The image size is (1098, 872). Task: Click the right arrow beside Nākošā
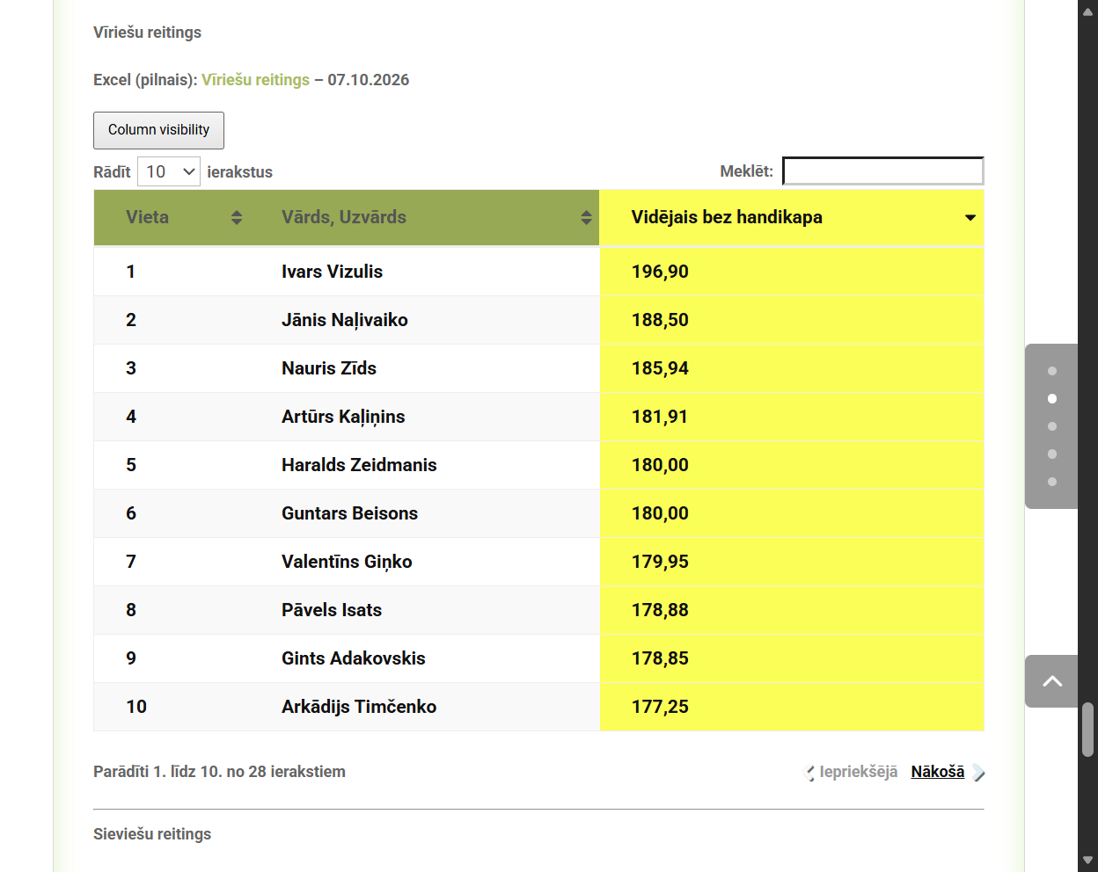click(x=978, y=773)
